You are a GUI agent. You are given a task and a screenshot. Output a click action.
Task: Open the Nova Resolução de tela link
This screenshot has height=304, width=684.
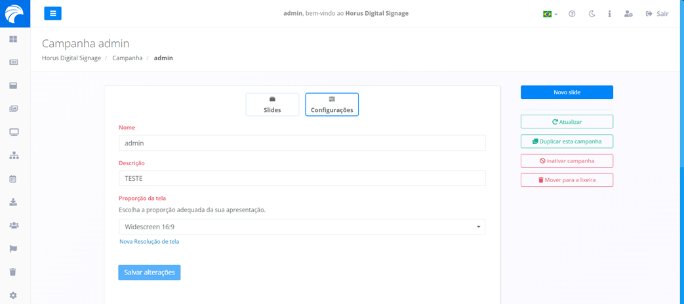(x=149, y=242)
